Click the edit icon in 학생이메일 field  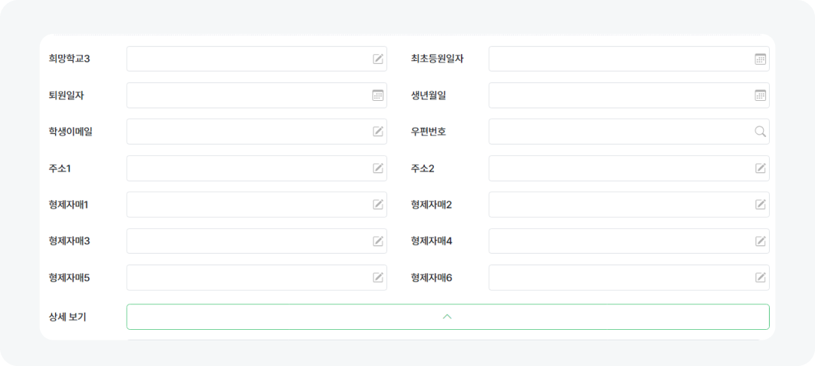point(378,132)
